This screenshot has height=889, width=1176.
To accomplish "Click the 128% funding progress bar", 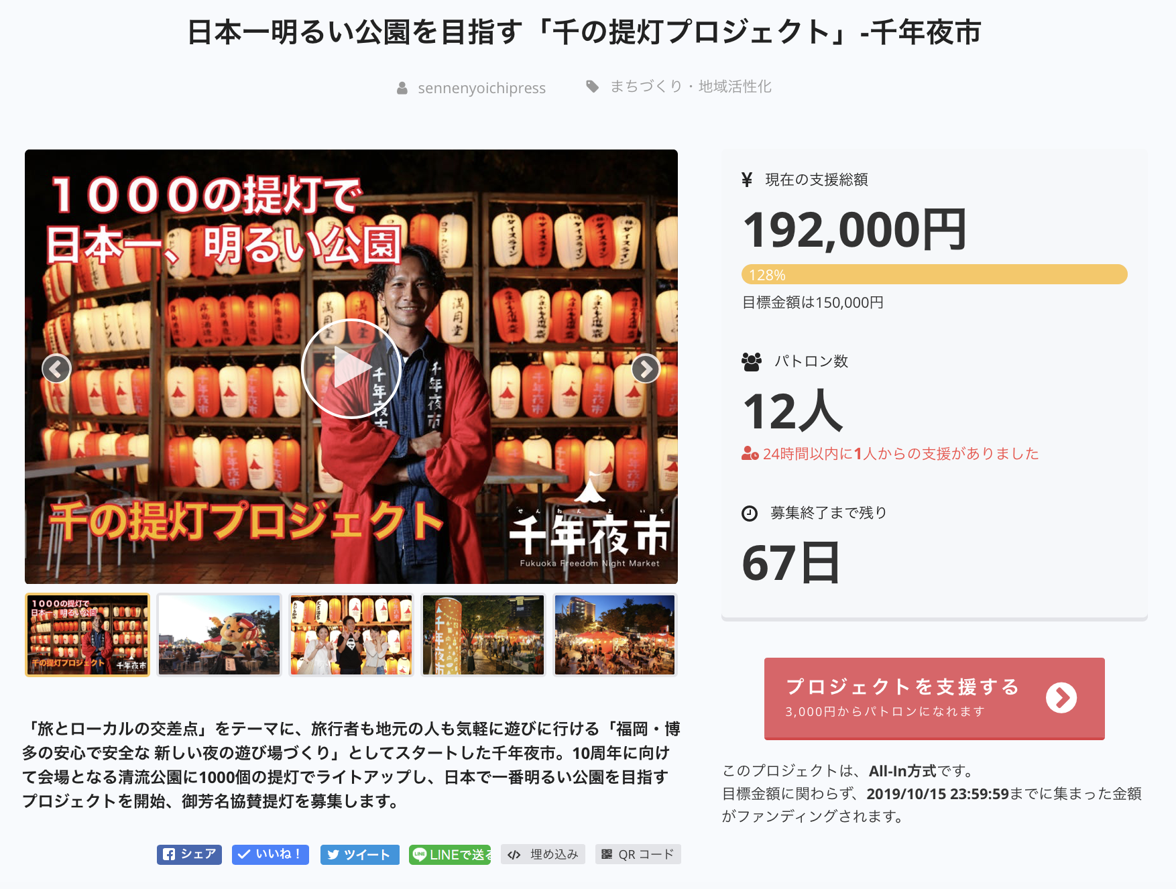I will click(x=934, y=274).
